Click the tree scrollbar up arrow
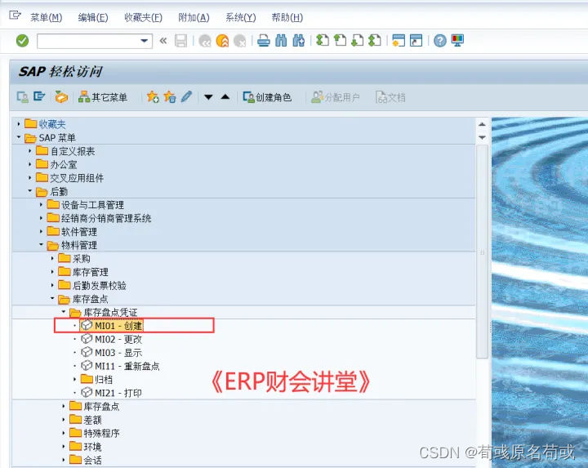Viewport: 588px width, 468px height. [x=483, y=124]
